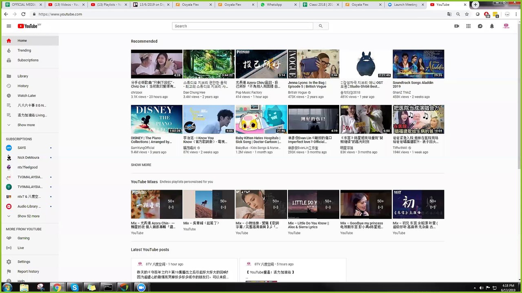Open the notifications bell

point(492,26)
